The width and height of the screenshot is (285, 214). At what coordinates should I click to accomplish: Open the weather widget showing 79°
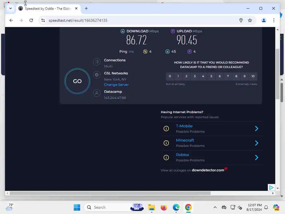pyautogui.click(x=9, y=207)
